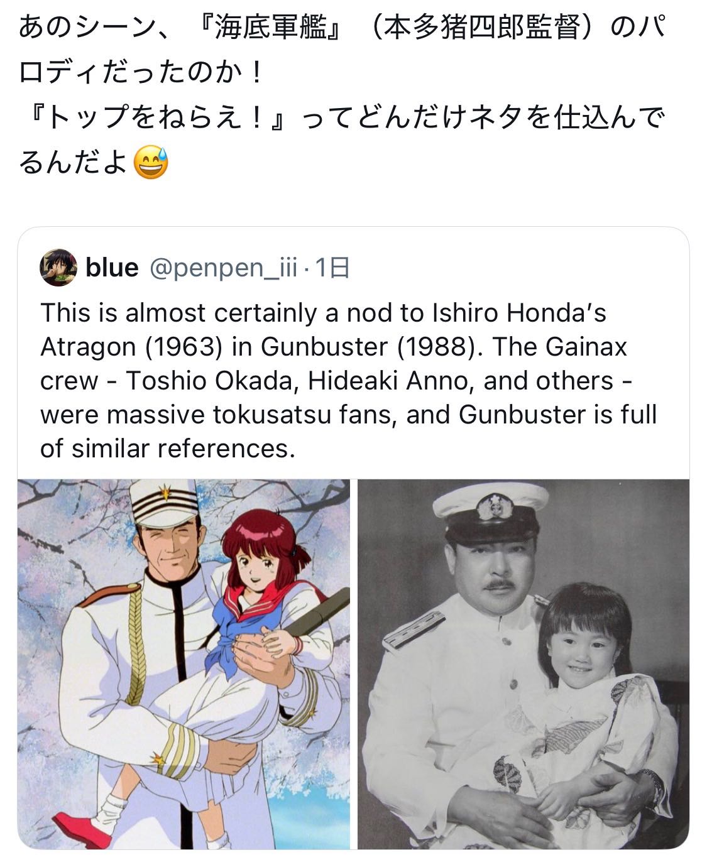Click "Gunbuster (1988)" in the quoted tweet
Viewport: 707px width, 867px height.
pyautogui.click(x=368, y=347)
